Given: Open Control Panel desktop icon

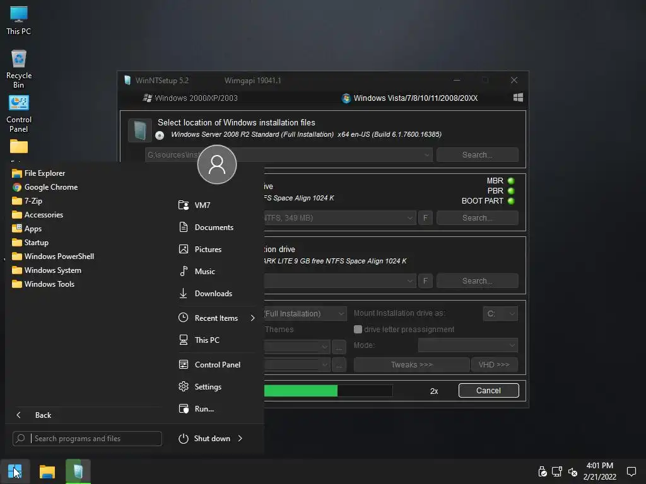Looking at the screenshot, I should coord(18,113).
